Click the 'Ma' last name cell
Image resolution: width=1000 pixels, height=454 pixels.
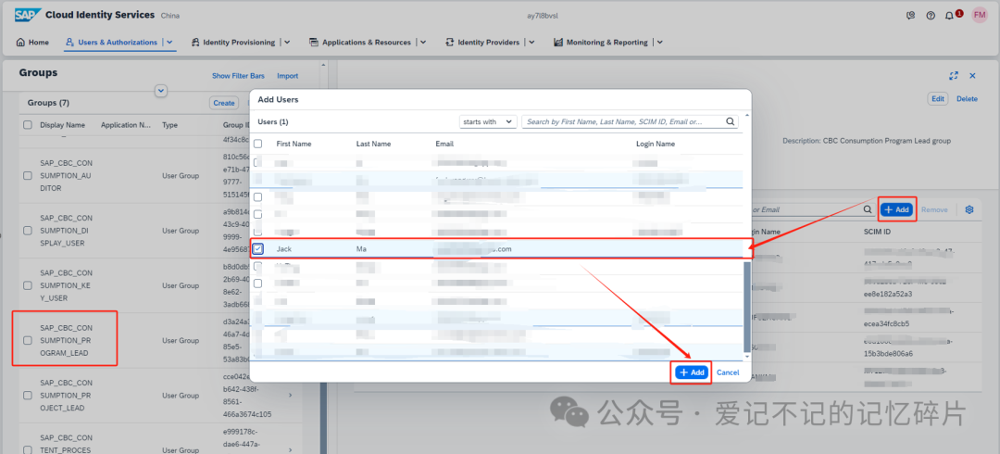[x=362, y=249]
